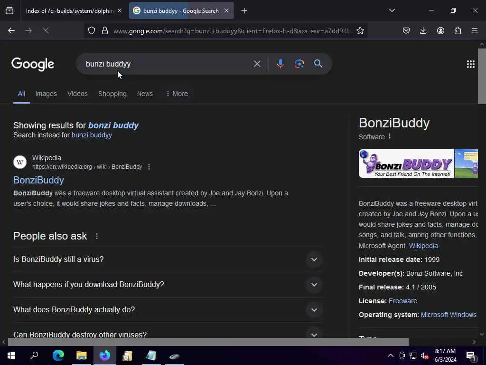Open File Explorer from taskbar
The image size is (486, 365).
pyautogui.click(x=82, y=355)
